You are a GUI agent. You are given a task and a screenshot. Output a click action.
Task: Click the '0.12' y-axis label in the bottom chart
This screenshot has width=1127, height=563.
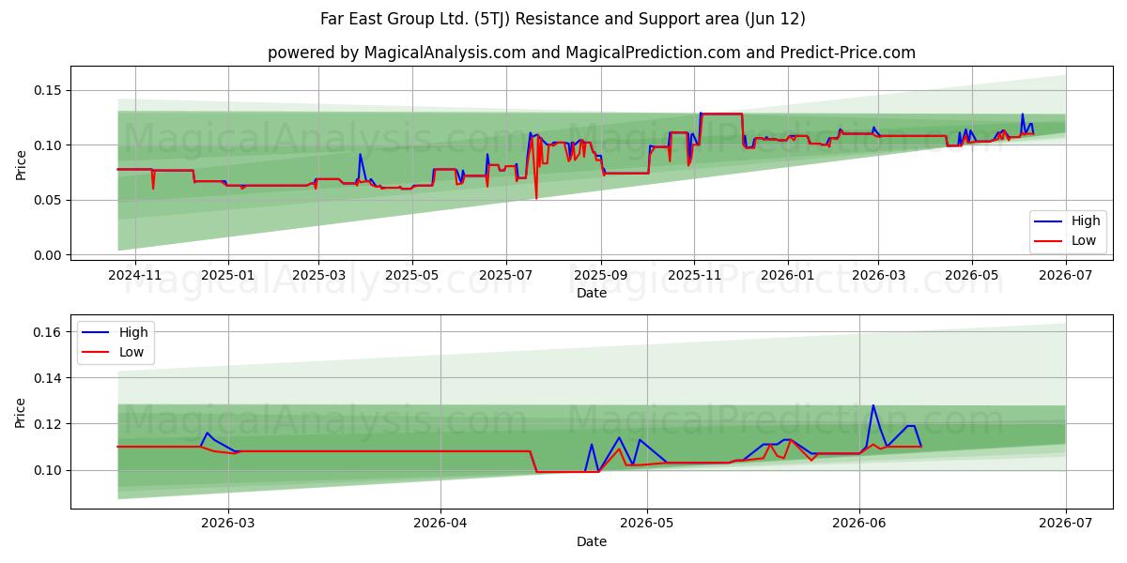[x=47, y=424]
